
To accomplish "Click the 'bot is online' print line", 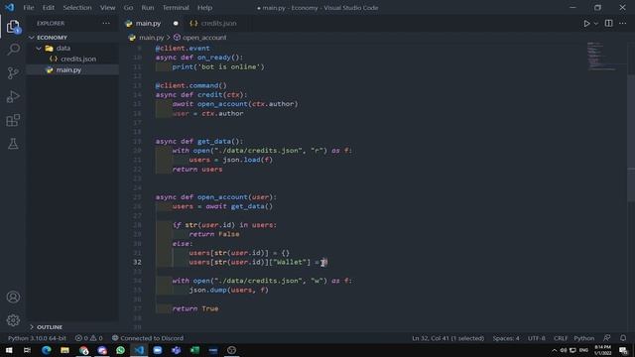I will pos(218,66).
